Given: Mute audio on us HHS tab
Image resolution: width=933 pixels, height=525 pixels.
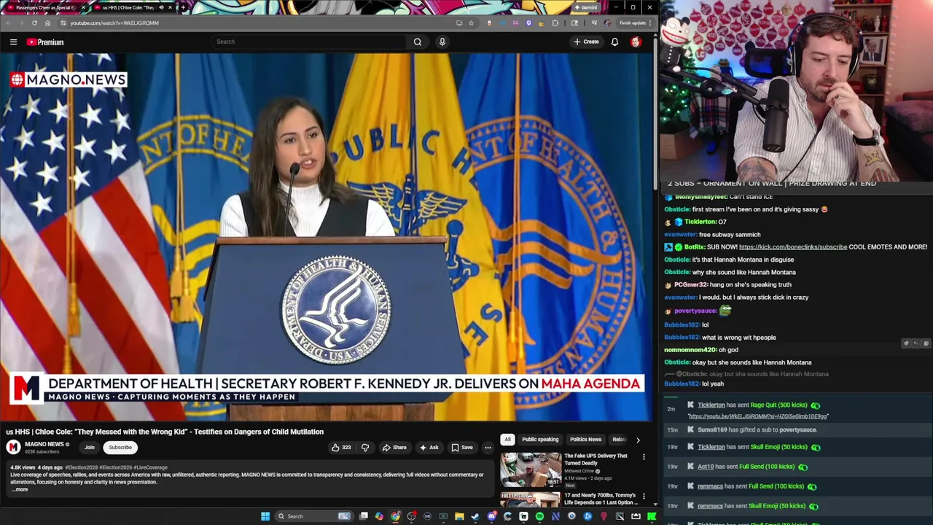Looking at the screenshot, I should pos(161,7).
